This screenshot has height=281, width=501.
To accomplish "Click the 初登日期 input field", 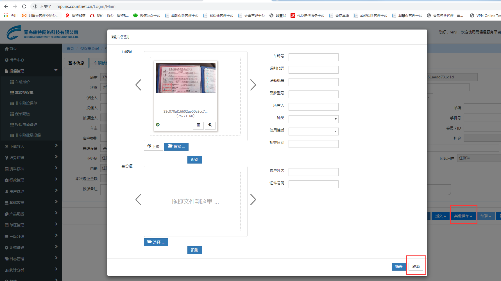I will click(x=313, y=144).
